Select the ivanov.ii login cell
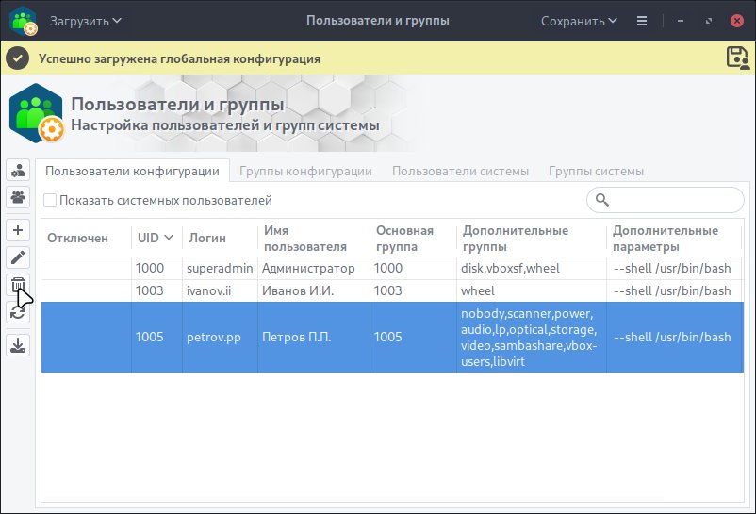The height and width of the screenshot is (514, 756). 220,290
